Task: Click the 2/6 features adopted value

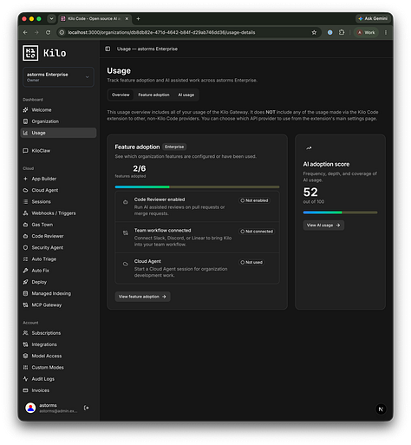Action: pyautogui.click(x=140, y=168)
